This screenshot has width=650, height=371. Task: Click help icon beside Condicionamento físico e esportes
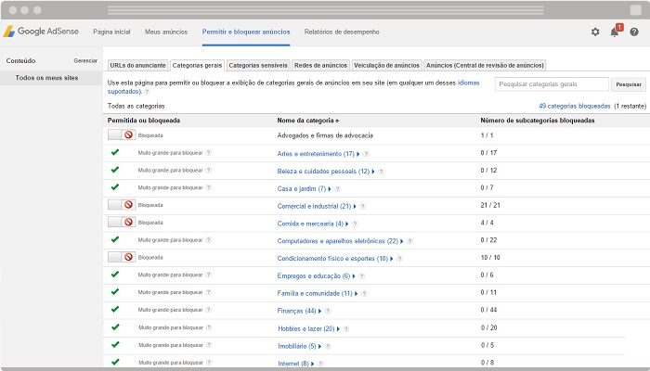coord(399,259)
